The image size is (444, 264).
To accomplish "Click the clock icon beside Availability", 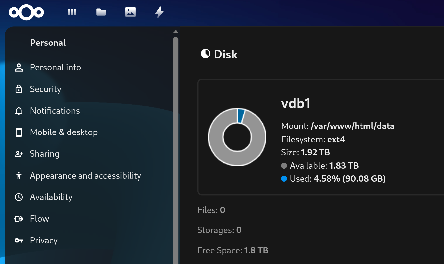I will coord(19,197).
